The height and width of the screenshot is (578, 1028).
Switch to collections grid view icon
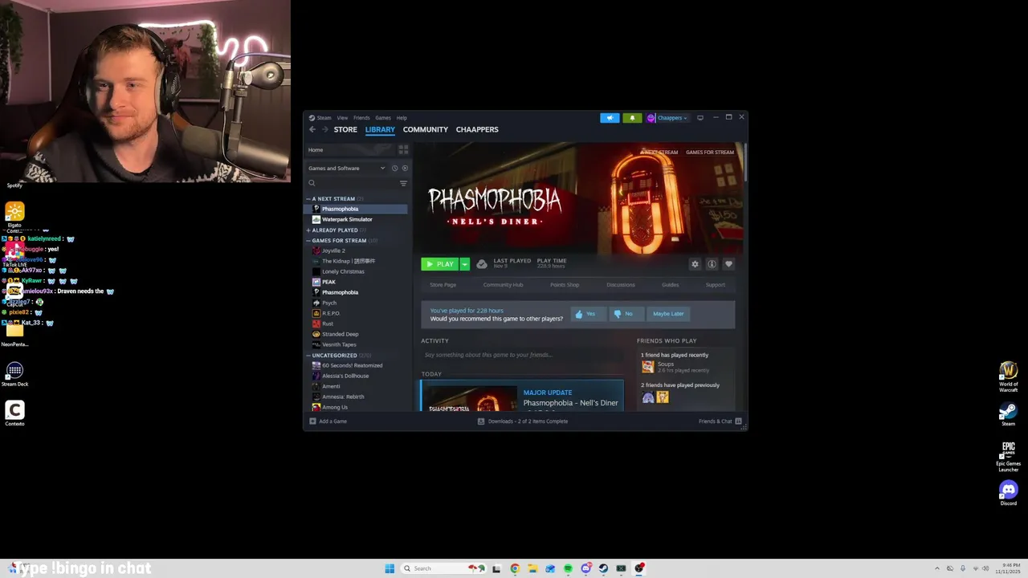(403, 149)
